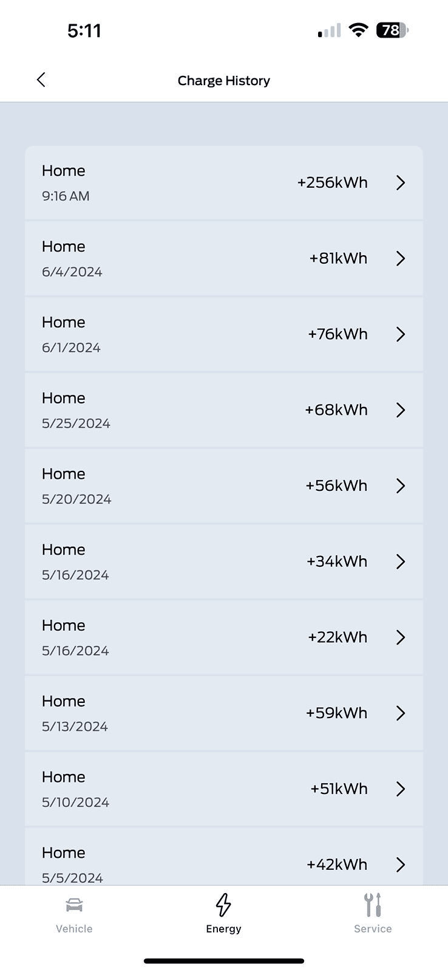Open the +34kWh charge session

223,561
